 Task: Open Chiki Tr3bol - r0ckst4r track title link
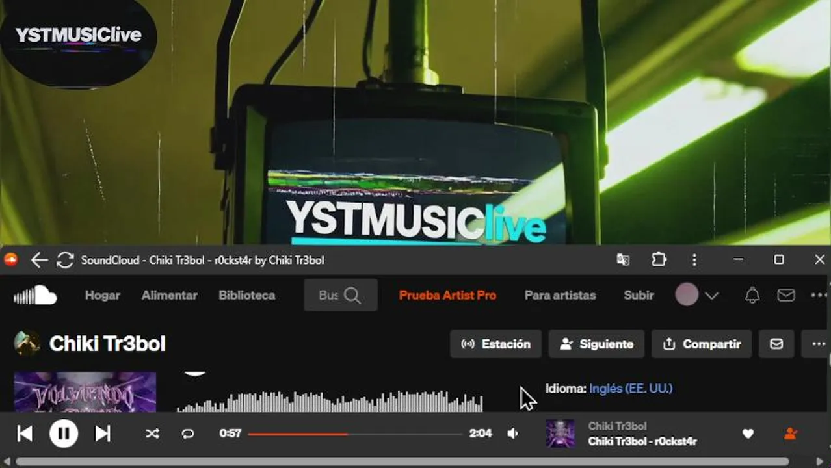click(642, 441)
